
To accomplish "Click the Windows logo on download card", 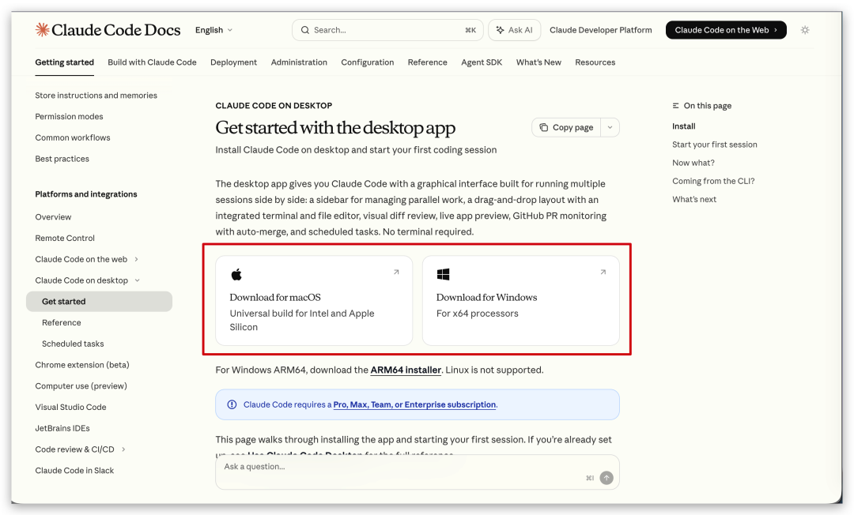I will point(443,275).
